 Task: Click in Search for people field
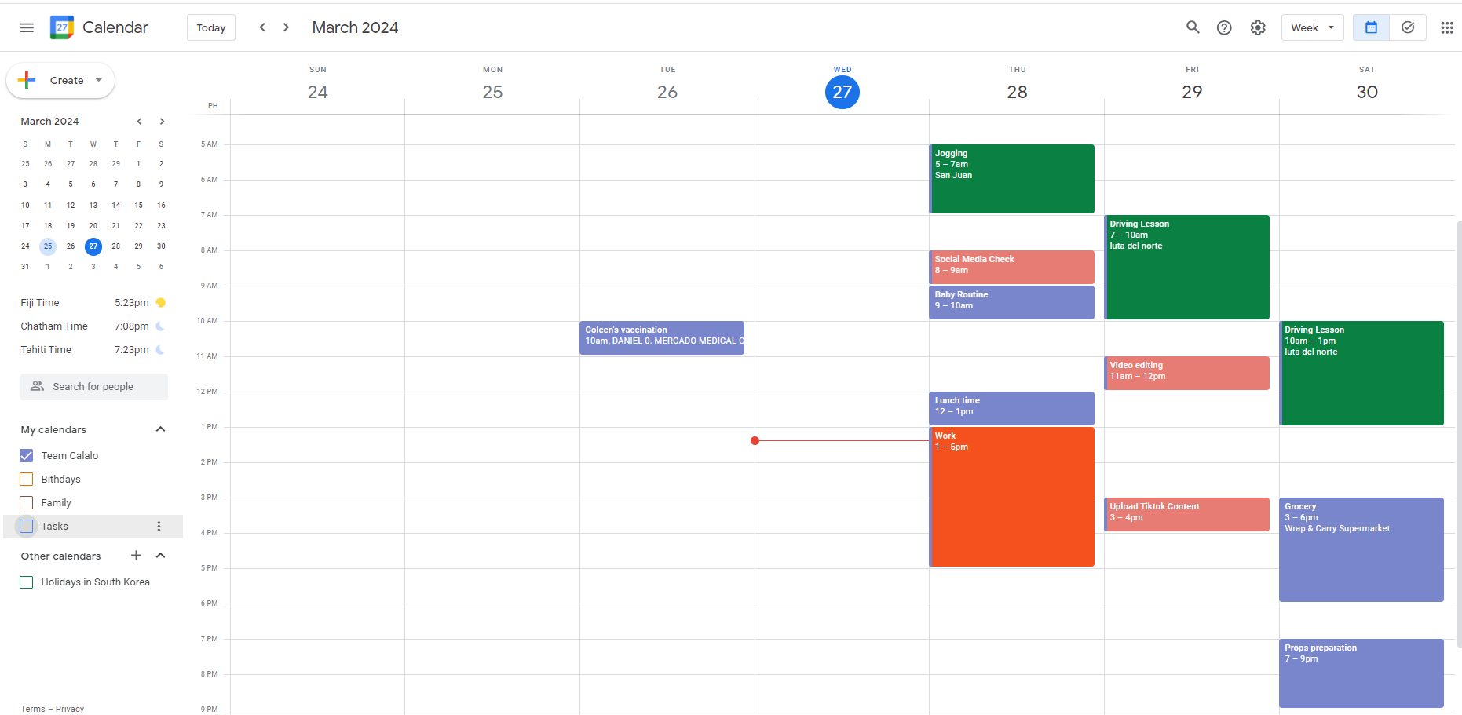[x=94, y=387]
